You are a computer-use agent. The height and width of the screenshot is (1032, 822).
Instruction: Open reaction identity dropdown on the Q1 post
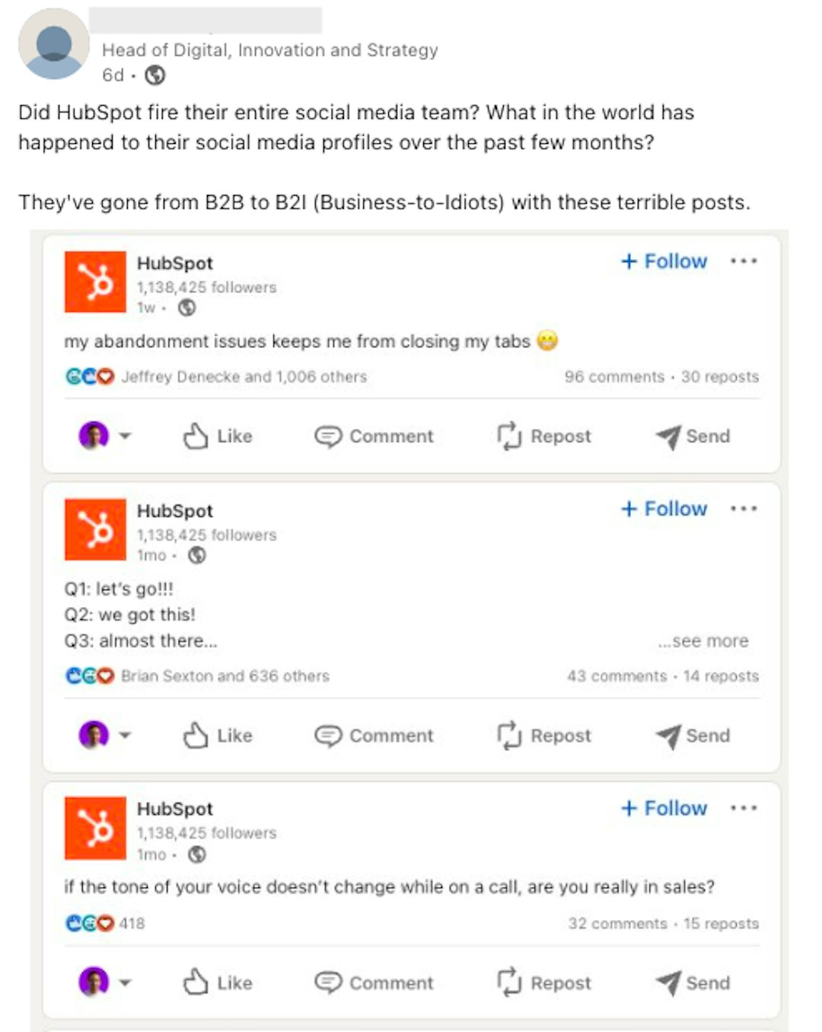126,736
